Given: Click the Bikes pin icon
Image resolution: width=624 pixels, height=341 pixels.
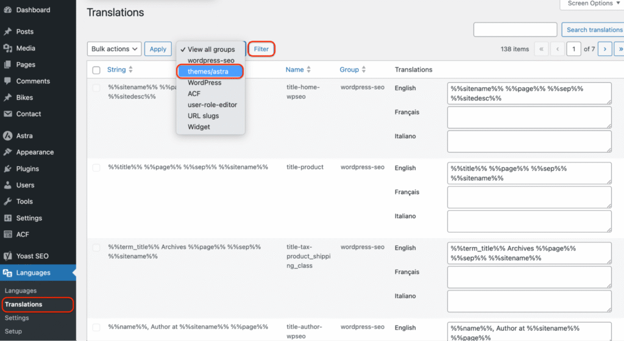Looking at the screenshot, I should (7, 97).
